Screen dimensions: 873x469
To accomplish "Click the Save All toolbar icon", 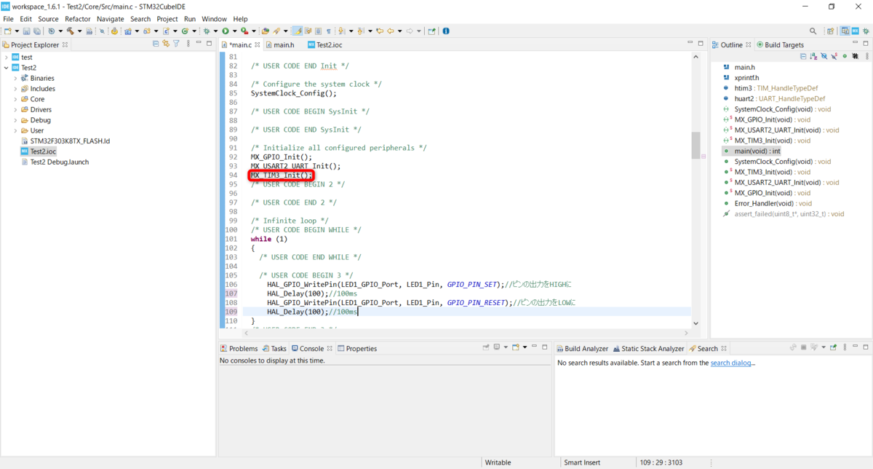I will [37, 31].
